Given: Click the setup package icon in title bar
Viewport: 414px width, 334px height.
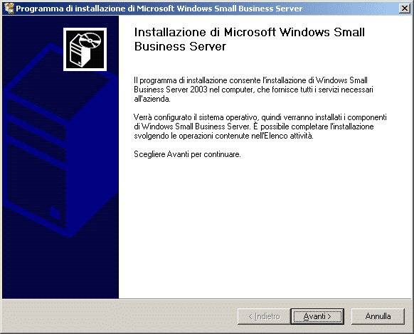Looking at the screenshot, I should (9, 9).
